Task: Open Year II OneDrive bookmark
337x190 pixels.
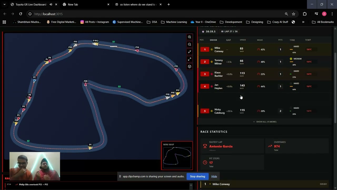Action: pos(203,22)
